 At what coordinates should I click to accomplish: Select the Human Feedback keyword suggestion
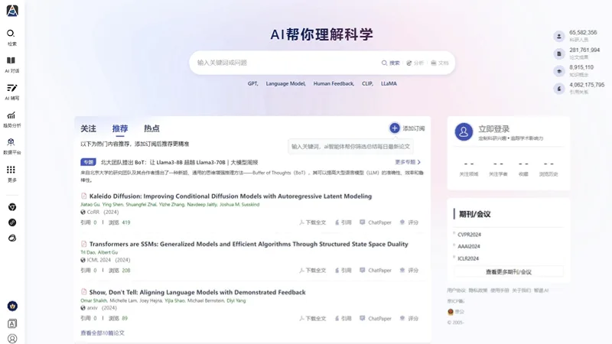(334, 83)
